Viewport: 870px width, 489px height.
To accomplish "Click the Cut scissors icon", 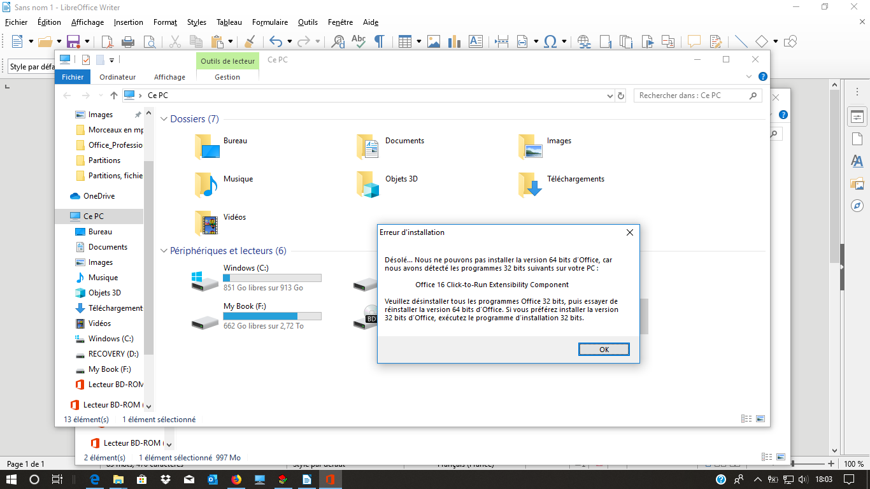I will (175, 41).
